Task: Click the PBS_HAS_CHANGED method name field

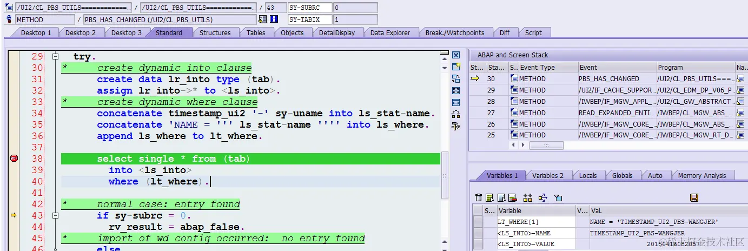Action: (x=169, y=19)
